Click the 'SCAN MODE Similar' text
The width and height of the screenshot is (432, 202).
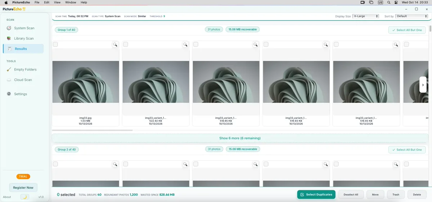click(x=135, y=16)
